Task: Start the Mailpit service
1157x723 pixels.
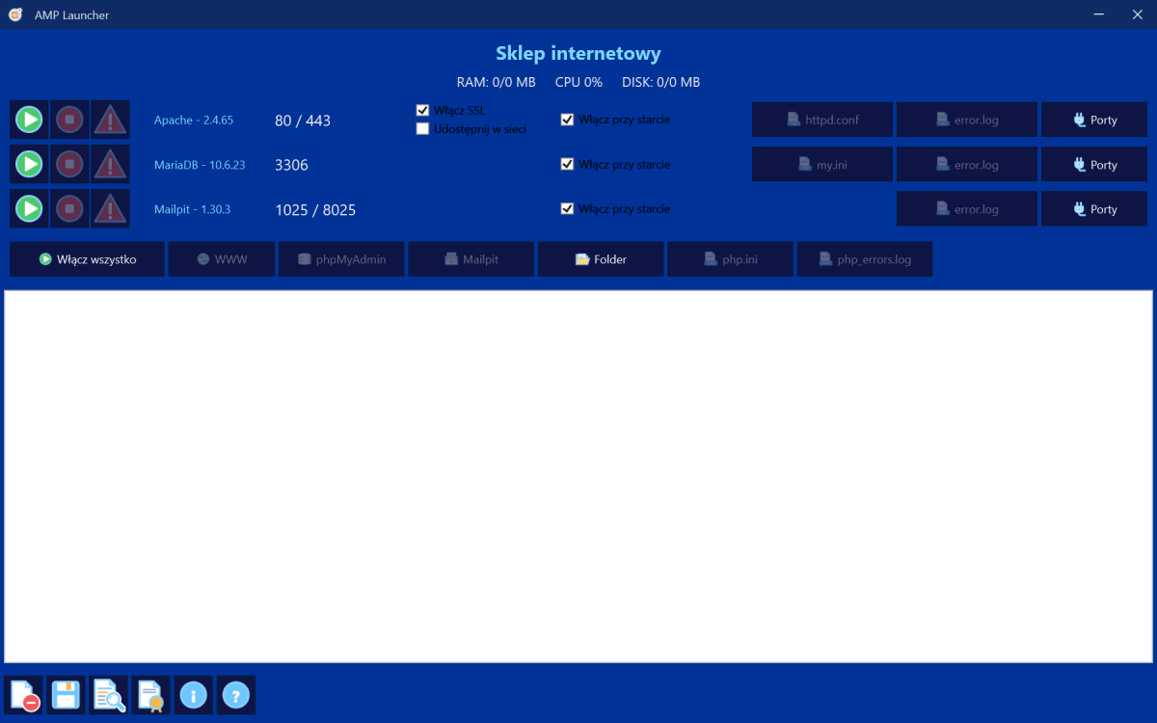Action: tap(29, 209)
